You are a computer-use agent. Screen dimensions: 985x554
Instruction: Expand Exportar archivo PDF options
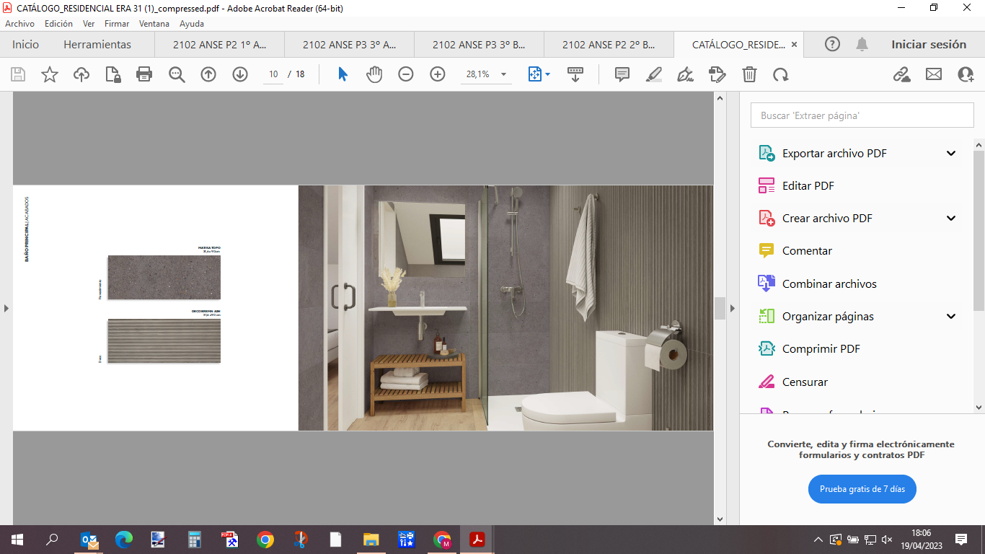[951, 154]
